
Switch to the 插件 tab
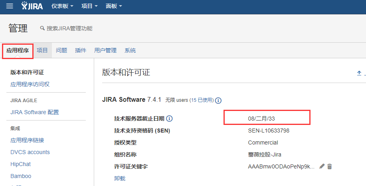(x=81, y=50)
